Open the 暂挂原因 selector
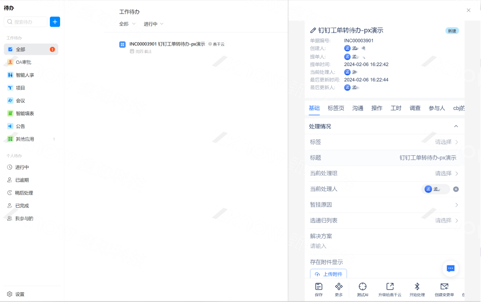Image resolution: width=481 pixels, height=302 pixels. [x=384, y=205]
